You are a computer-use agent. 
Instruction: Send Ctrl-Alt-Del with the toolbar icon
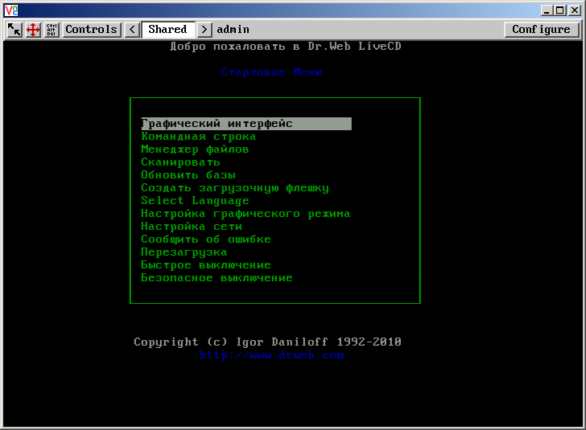tap(52, 30)
